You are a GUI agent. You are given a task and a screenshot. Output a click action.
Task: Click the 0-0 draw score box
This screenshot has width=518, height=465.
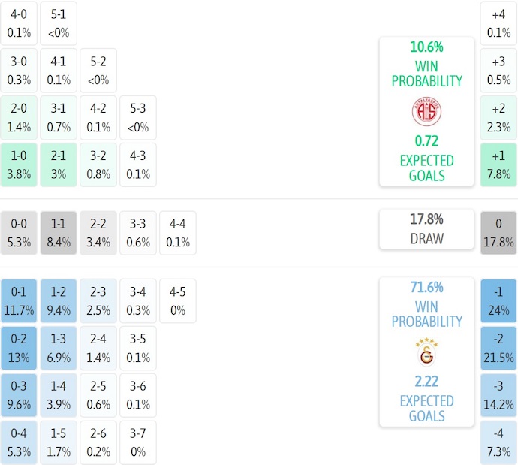click(19, 233)
